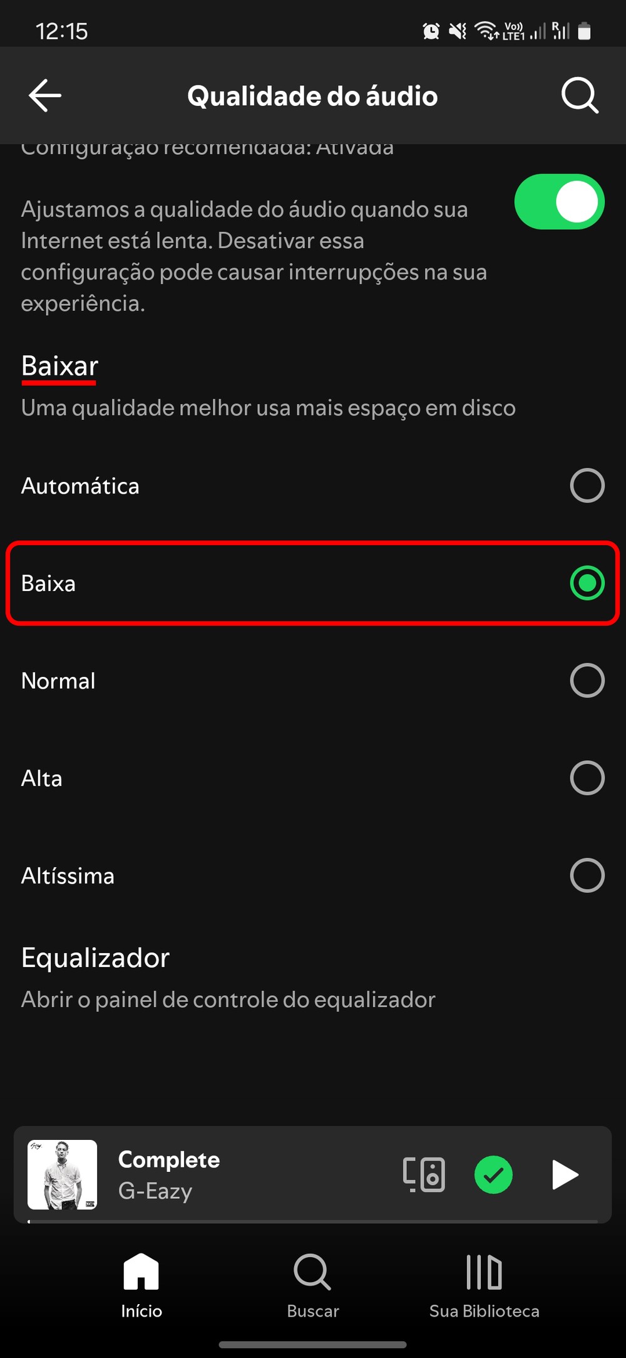Click the playback progress bar
626x1358 pixels.
click(x=313, y=1221)
